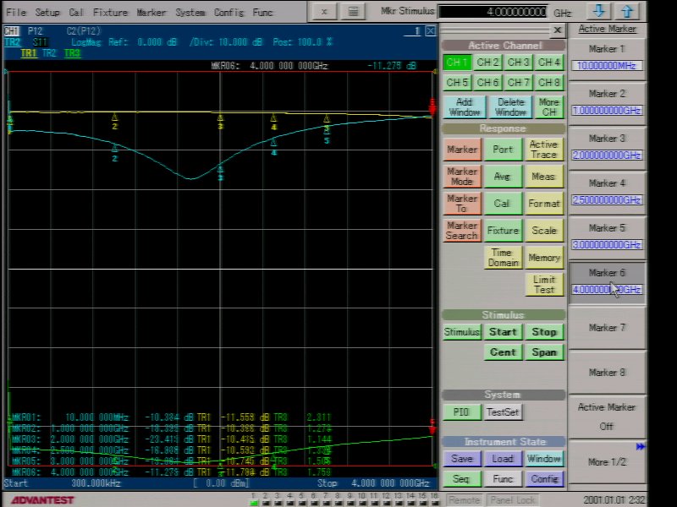The height and width of the screenshot is (507, 677).
Task: Click the small X button in top toolbar
Action: [x=326, y=12]
